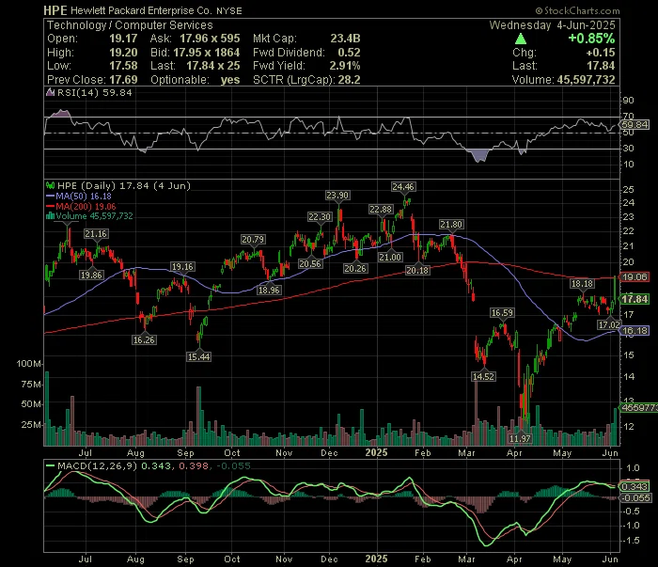Click the RSI(14) 59.84 legend label

tap(94, 92)
